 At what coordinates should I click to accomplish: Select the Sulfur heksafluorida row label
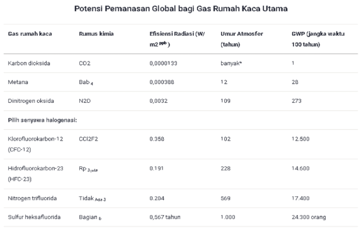coord(34,217)
